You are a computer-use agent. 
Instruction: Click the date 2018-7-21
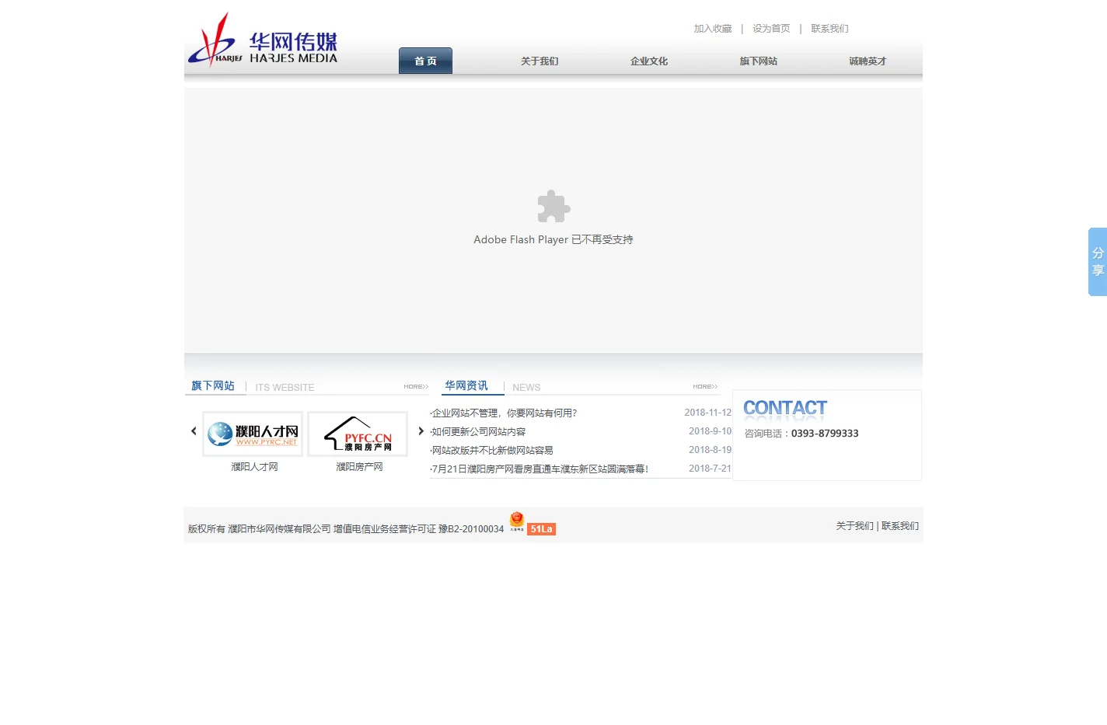click(x=710, y=469)
